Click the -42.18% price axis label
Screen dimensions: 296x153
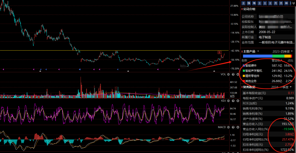[x=234, y=51]
